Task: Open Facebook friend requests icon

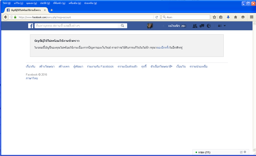Action: [x=195, y=26]
